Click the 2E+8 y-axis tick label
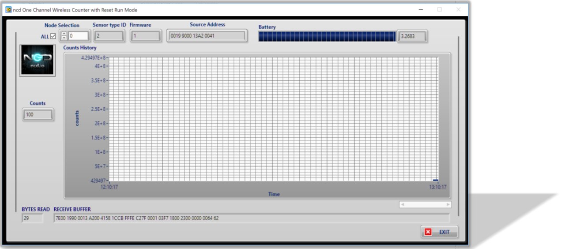561x249 pixels. click(100, 123)
